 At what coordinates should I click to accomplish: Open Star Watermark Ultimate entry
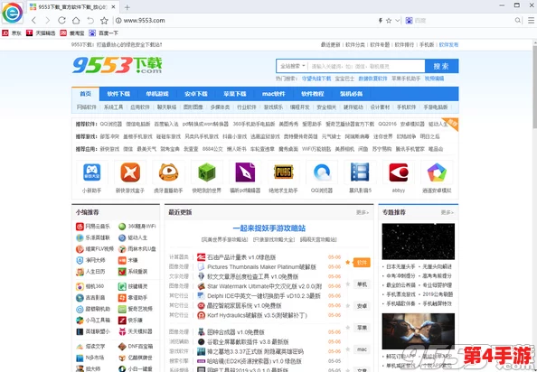coord(264,286)
